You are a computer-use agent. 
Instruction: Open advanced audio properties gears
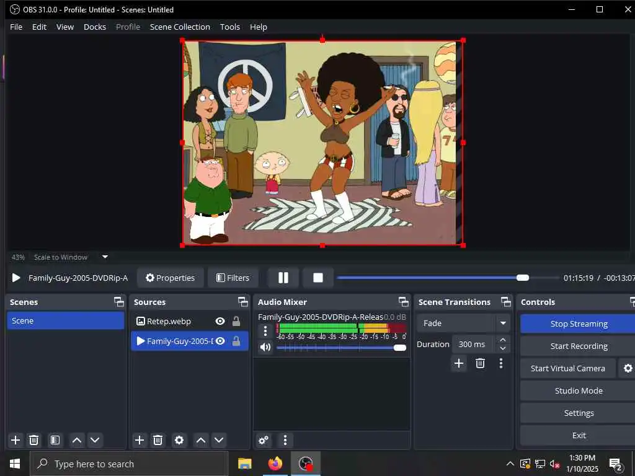click(264, 440)
